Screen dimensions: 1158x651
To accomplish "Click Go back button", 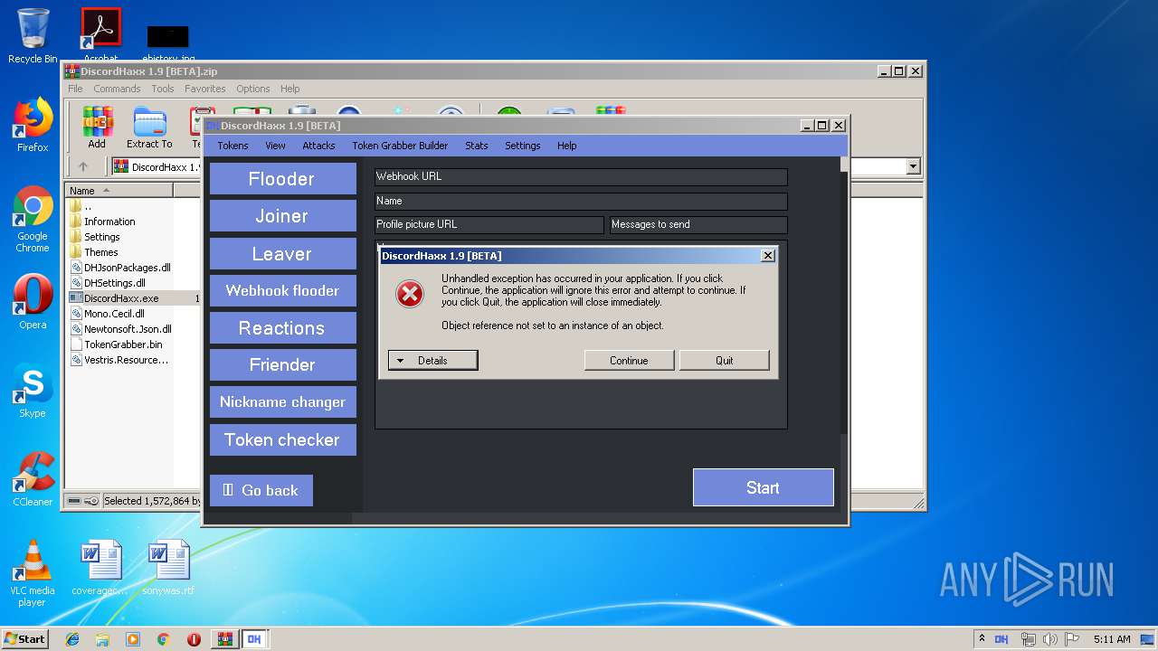I will tap(261, 490).
